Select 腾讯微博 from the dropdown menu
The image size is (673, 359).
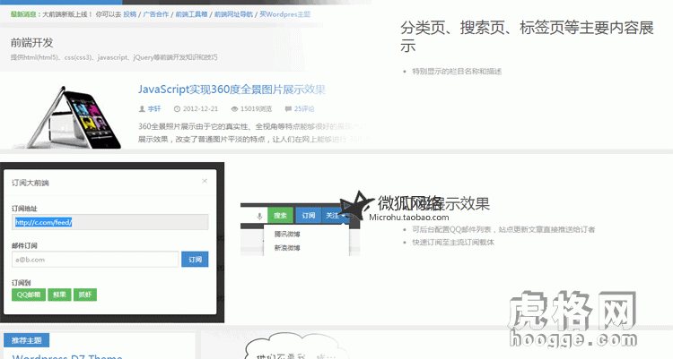tap(287, 234)
